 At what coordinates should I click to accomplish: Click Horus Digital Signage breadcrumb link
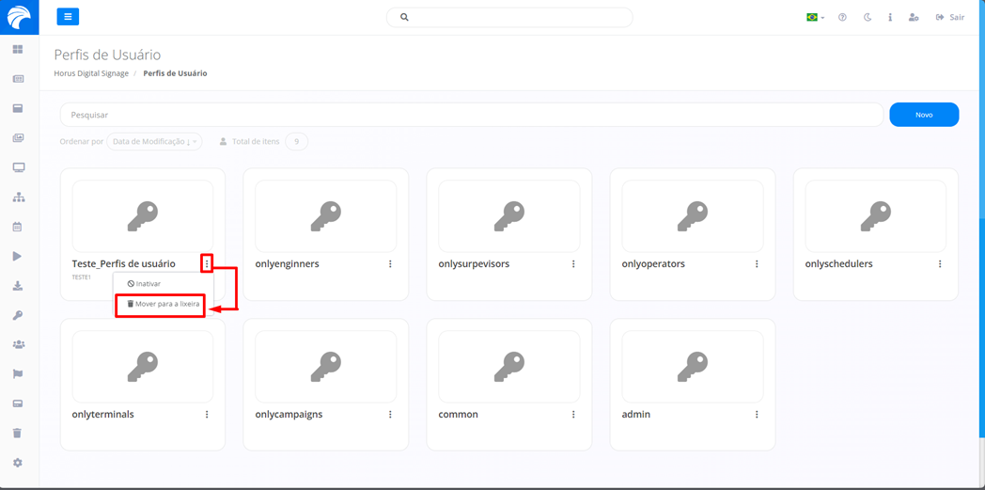coord(91,73)
